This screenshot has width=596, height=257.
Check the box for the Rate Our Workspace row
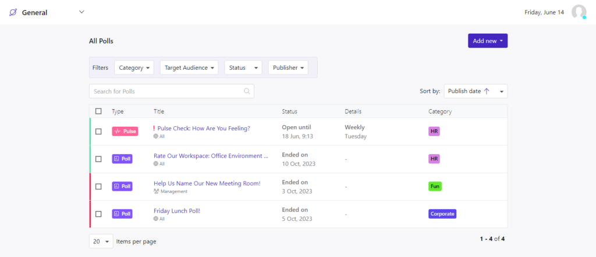point(98,159)
